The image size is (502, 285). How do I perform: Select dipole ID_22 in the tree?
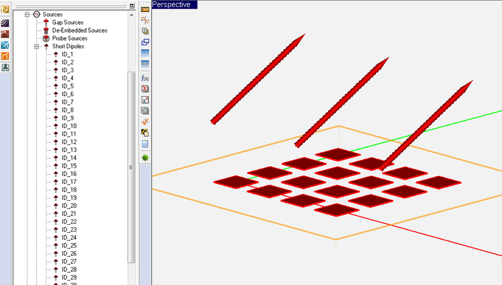click(69, 222)
